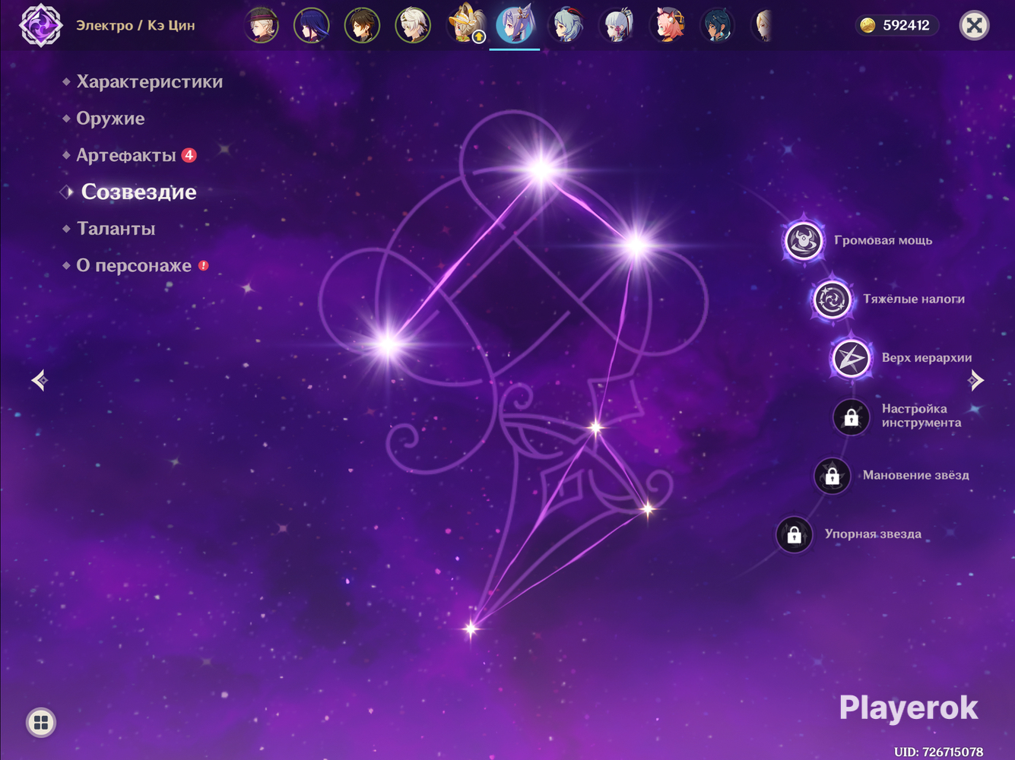Image resolution: width=1015 pixels, height=760 pixels.
Task: Click the Настройка инструмента label text
Action: coord(921,416)
